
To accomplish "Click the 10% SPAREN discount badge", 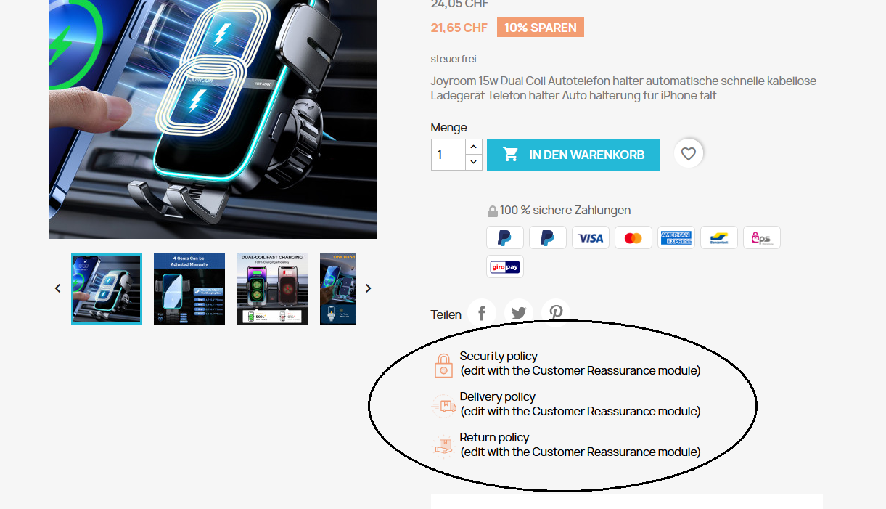I will 541,28.
